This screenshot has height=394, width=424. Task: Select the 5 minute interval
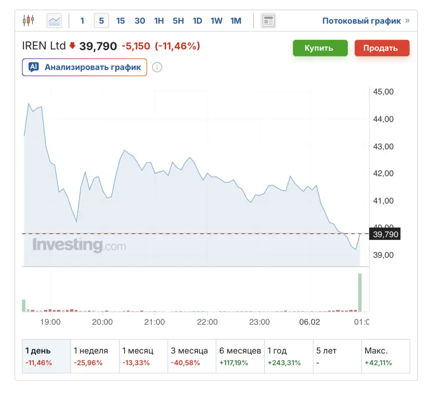tap(101, 21)
